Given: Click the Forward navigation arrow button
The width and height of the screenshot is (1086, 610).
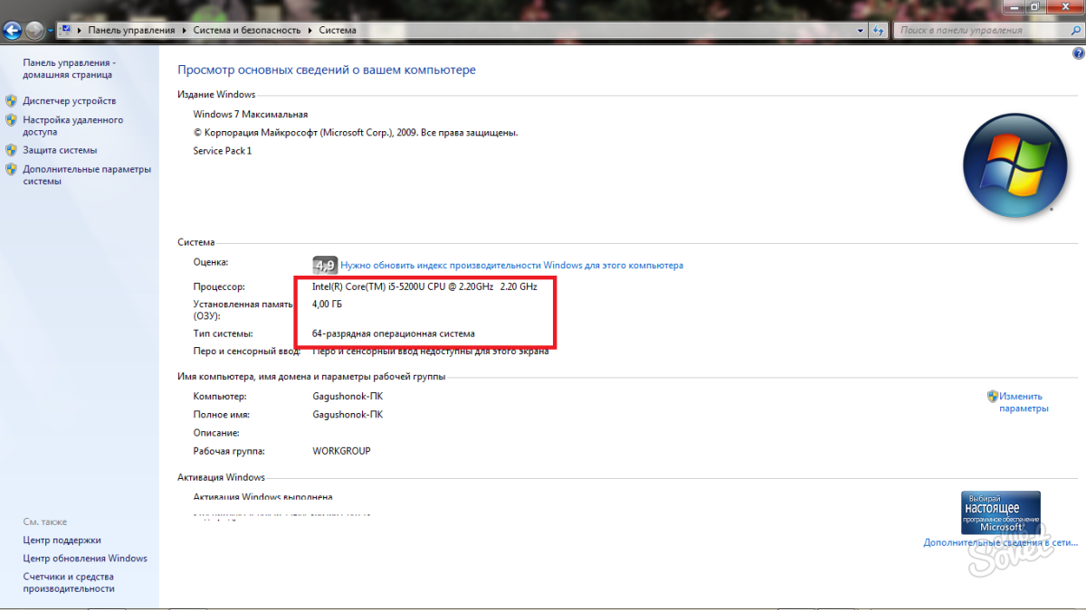Looking at the screenshot, I should point(35,31).
